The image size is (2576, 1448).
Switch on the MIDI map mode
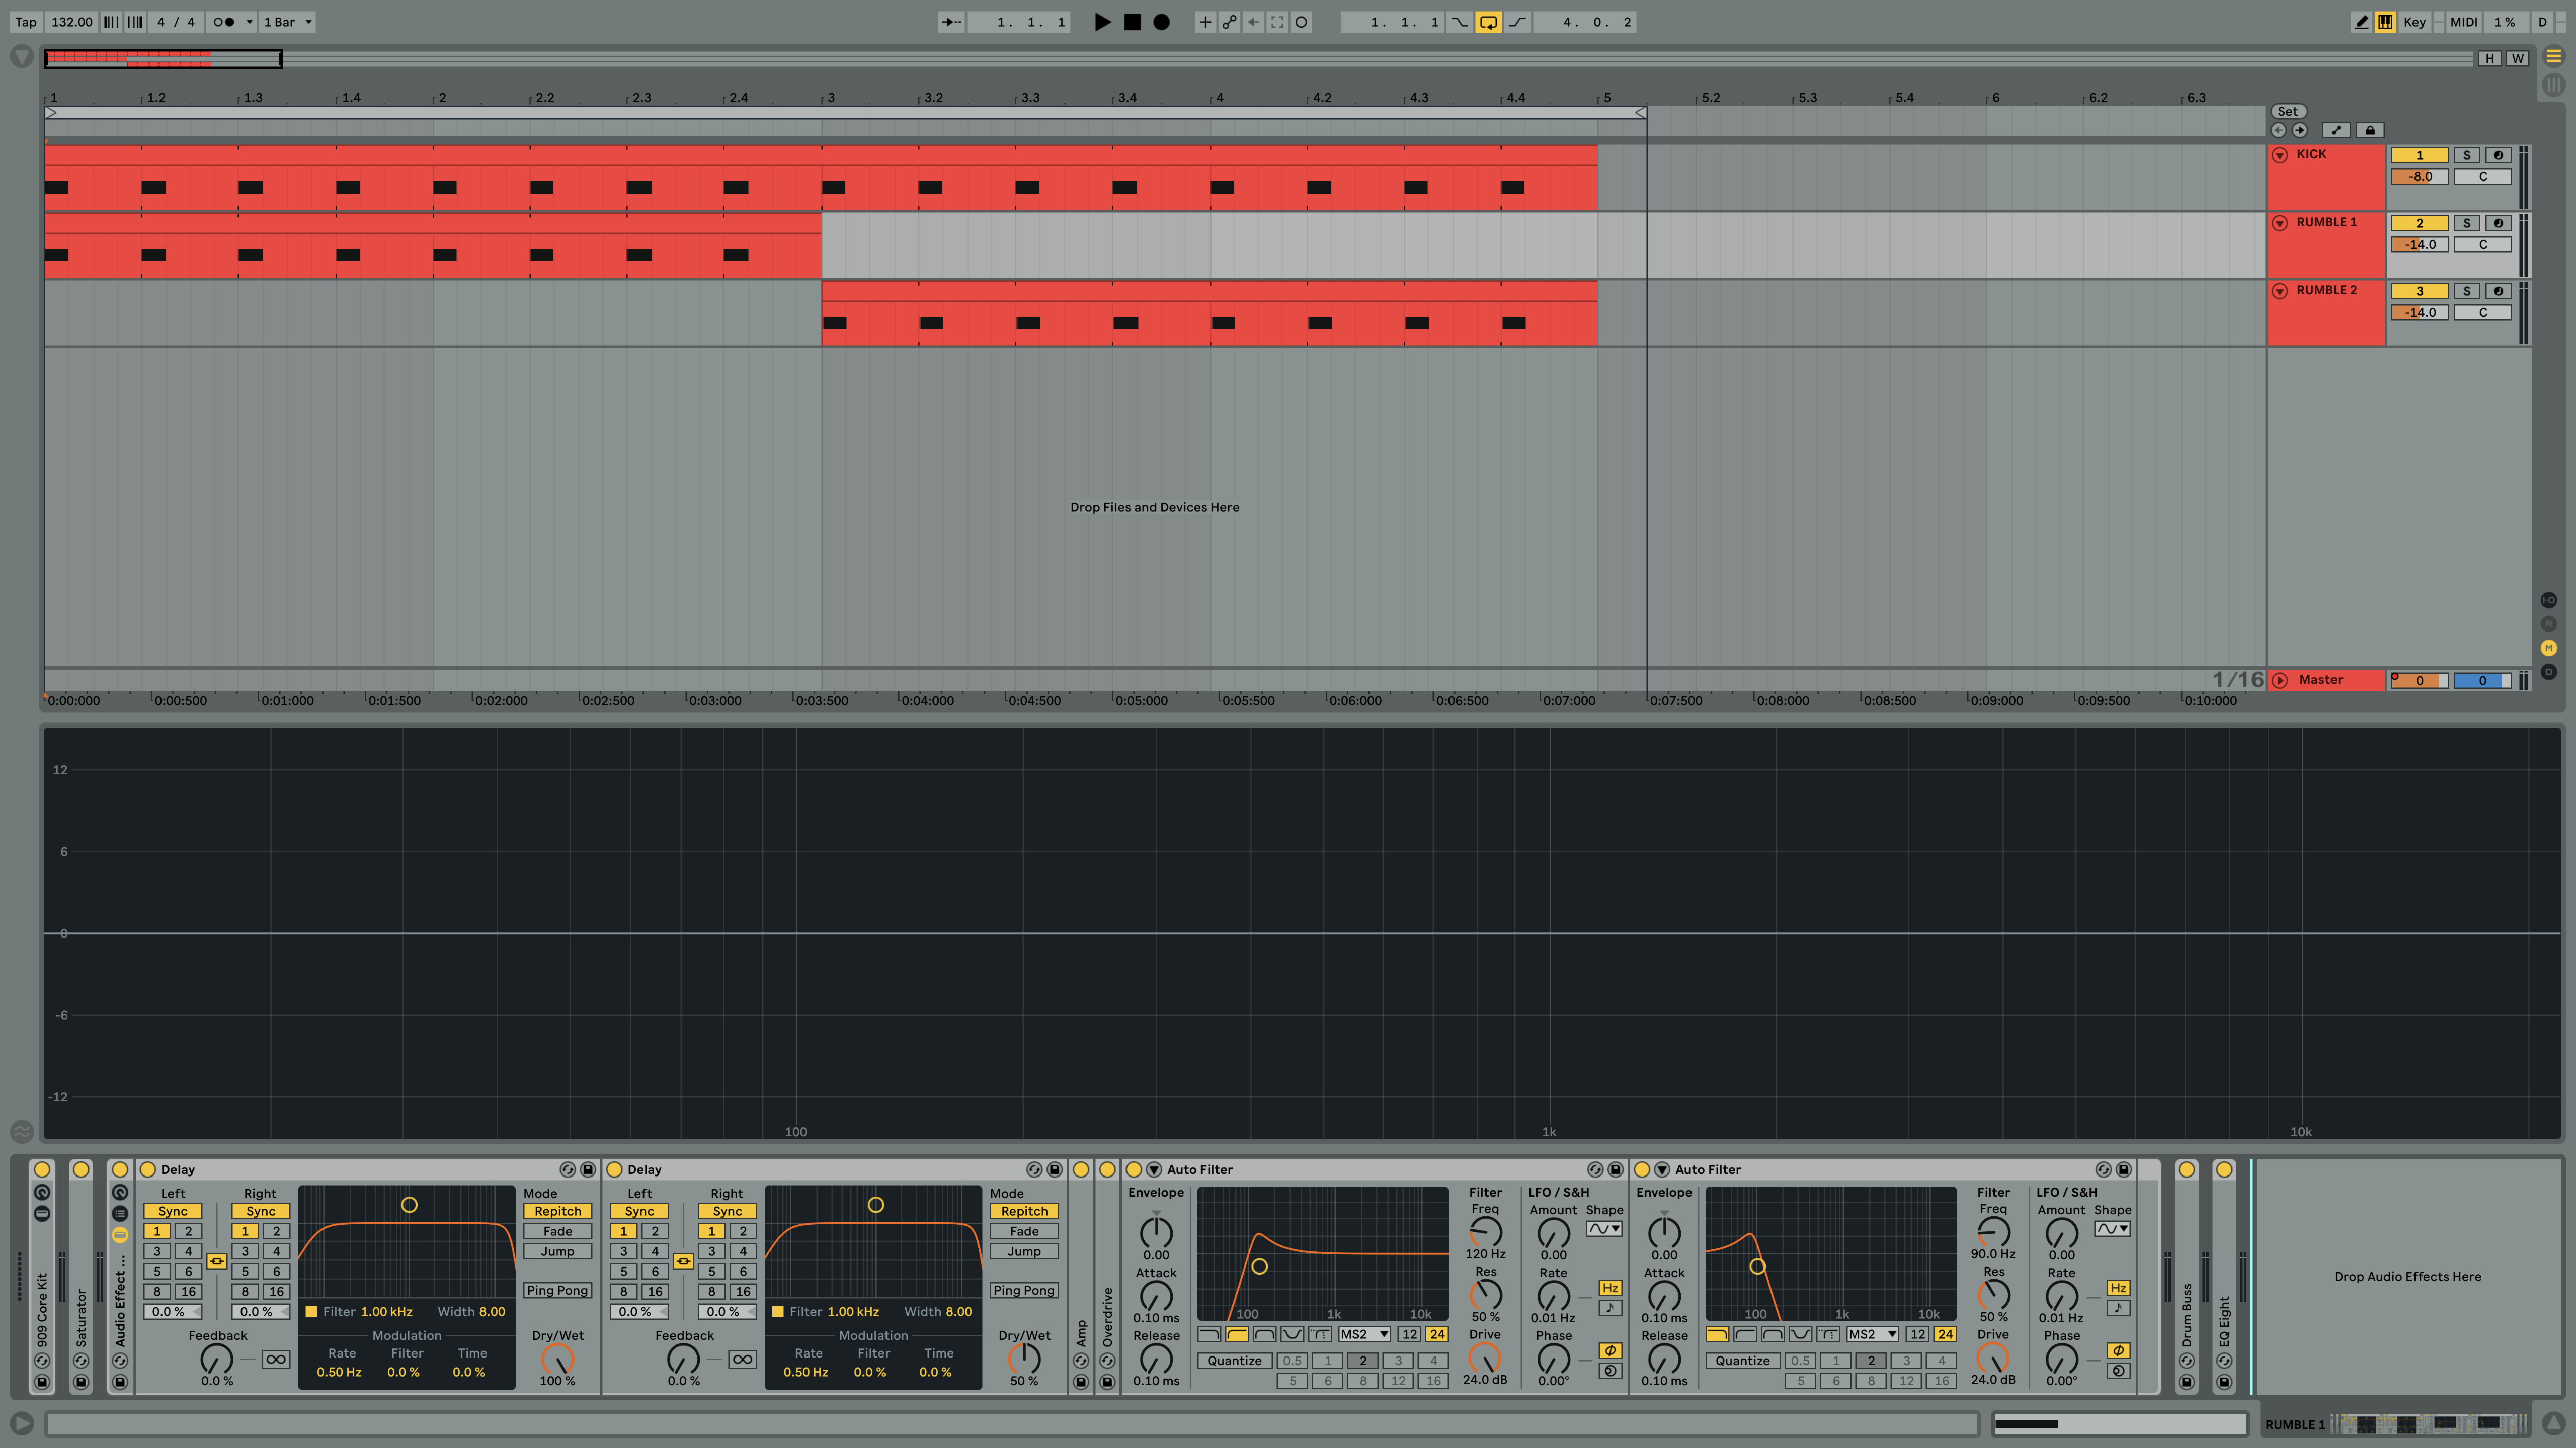tap(2464, 22)
